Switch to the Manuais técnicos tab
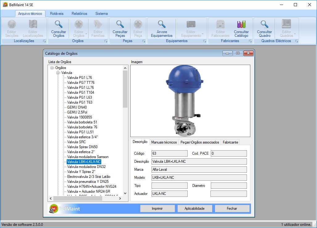The width and height of the screenshot is (317, 228). pyautogui.click(x=164, y=142)
